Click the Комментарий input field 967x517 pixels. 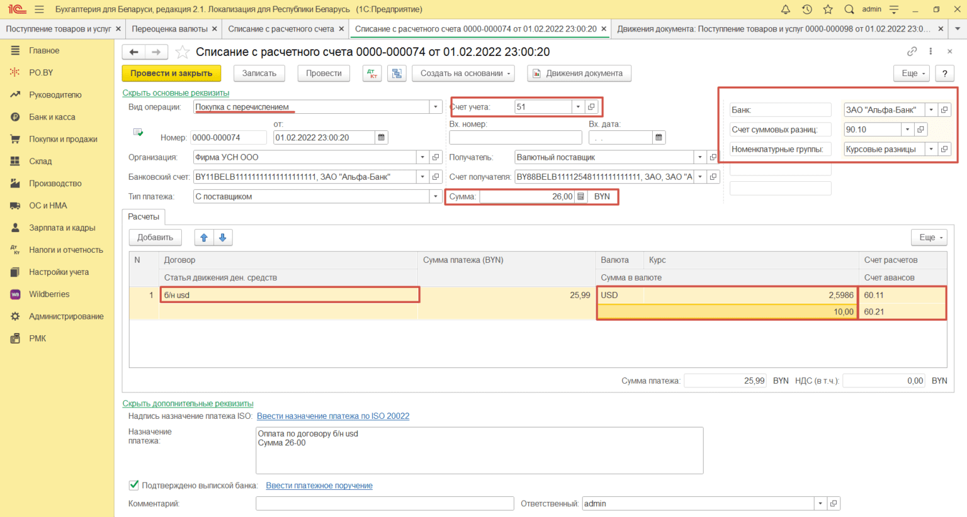coord(385,504)
